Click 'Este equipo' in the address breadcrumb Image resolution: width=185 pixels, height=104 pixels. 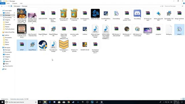pos(17,6)
